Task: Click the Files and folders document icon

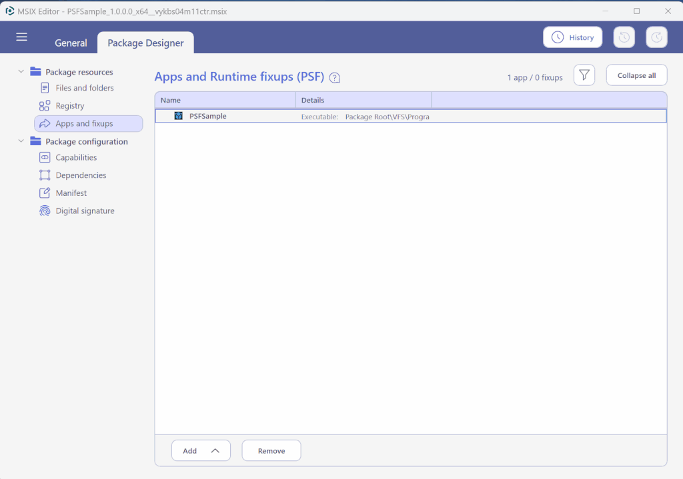Action: pos(45,88)
